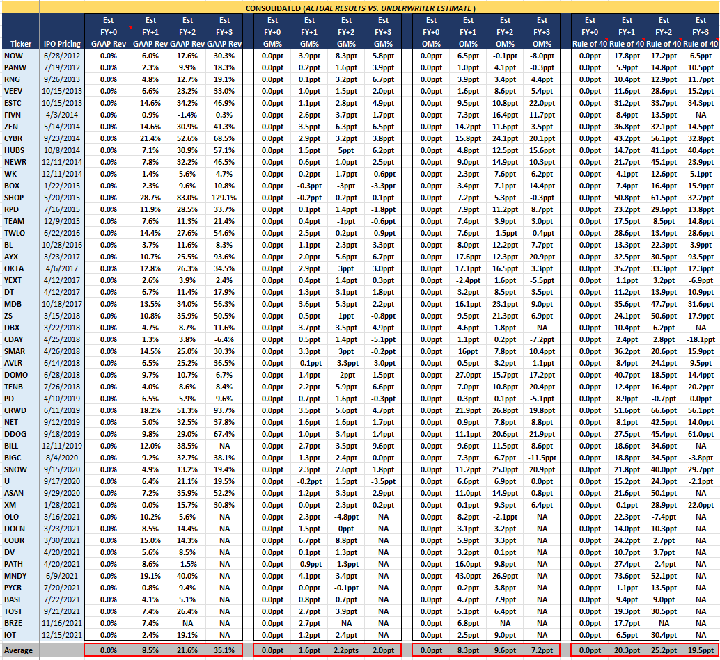Screen dimensions: 720x660
Task: Click the TEAM ticker cell
Action: click(x=21, y=221)
